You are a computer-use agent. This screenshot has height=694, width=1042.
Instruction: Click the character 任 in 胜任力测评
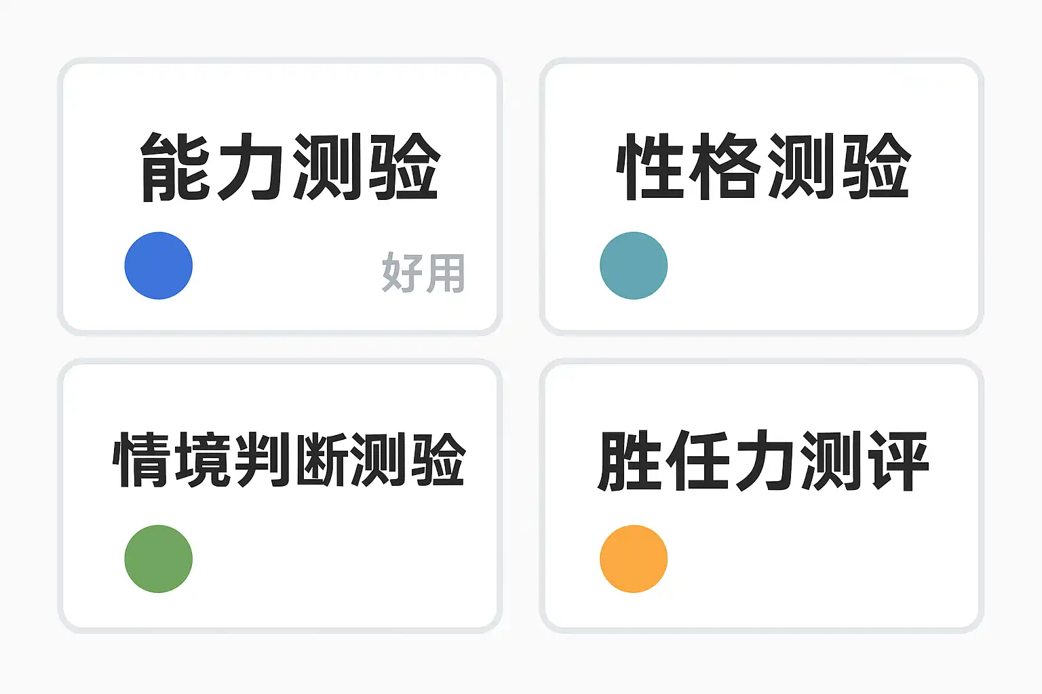click(697, 461)
